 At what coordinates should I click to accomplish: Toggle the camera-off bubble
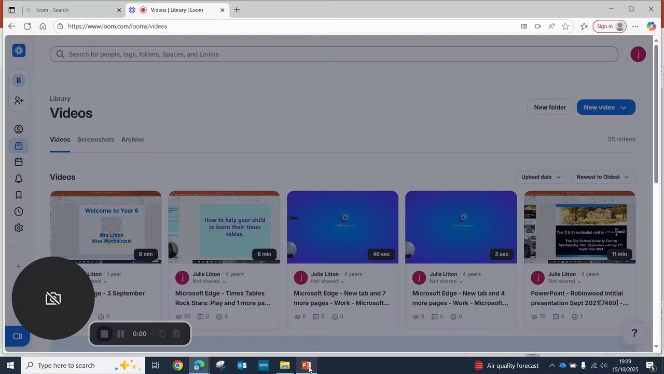pos(53,298)
